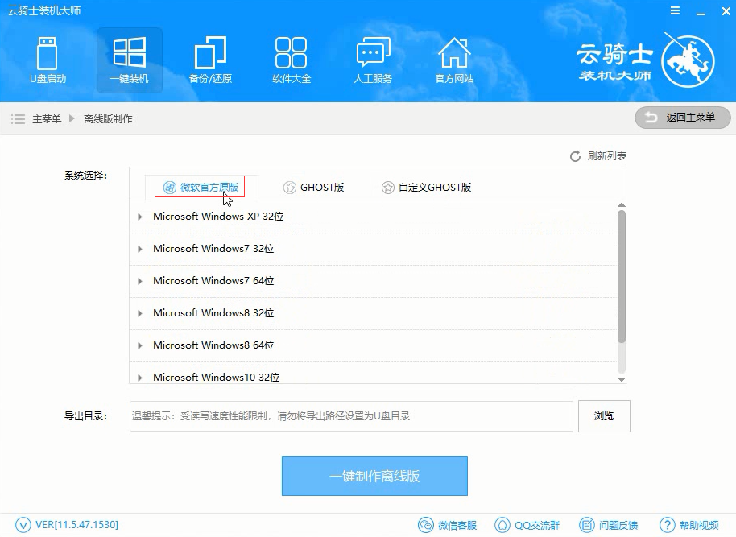Viewport: 736px width, 537px height.
Task: Click the VER version icon
Action: coord(23,524)
